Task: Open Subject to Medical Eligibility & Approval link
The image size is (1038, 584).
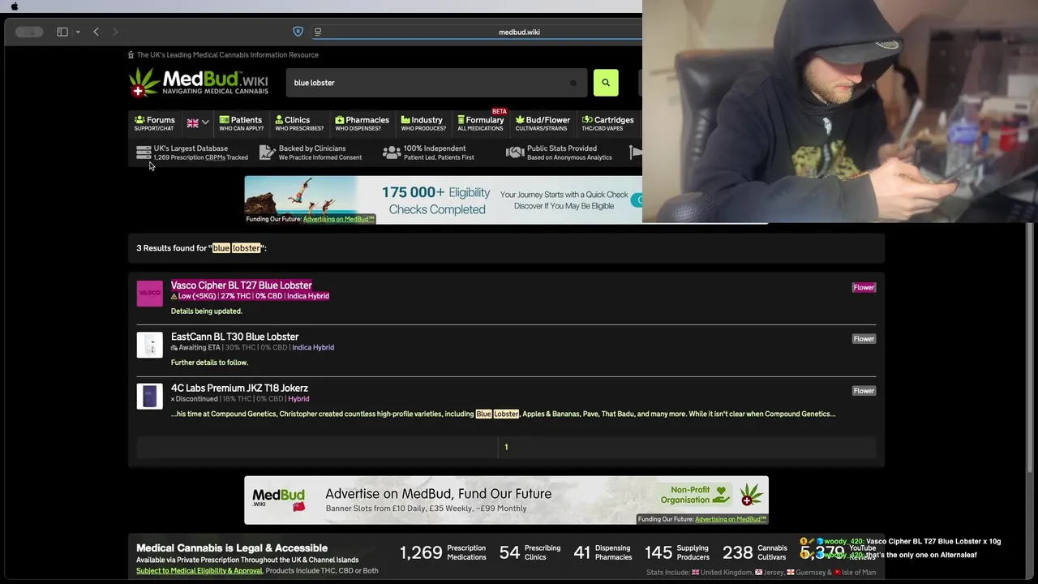Action: tap(199, 570)
